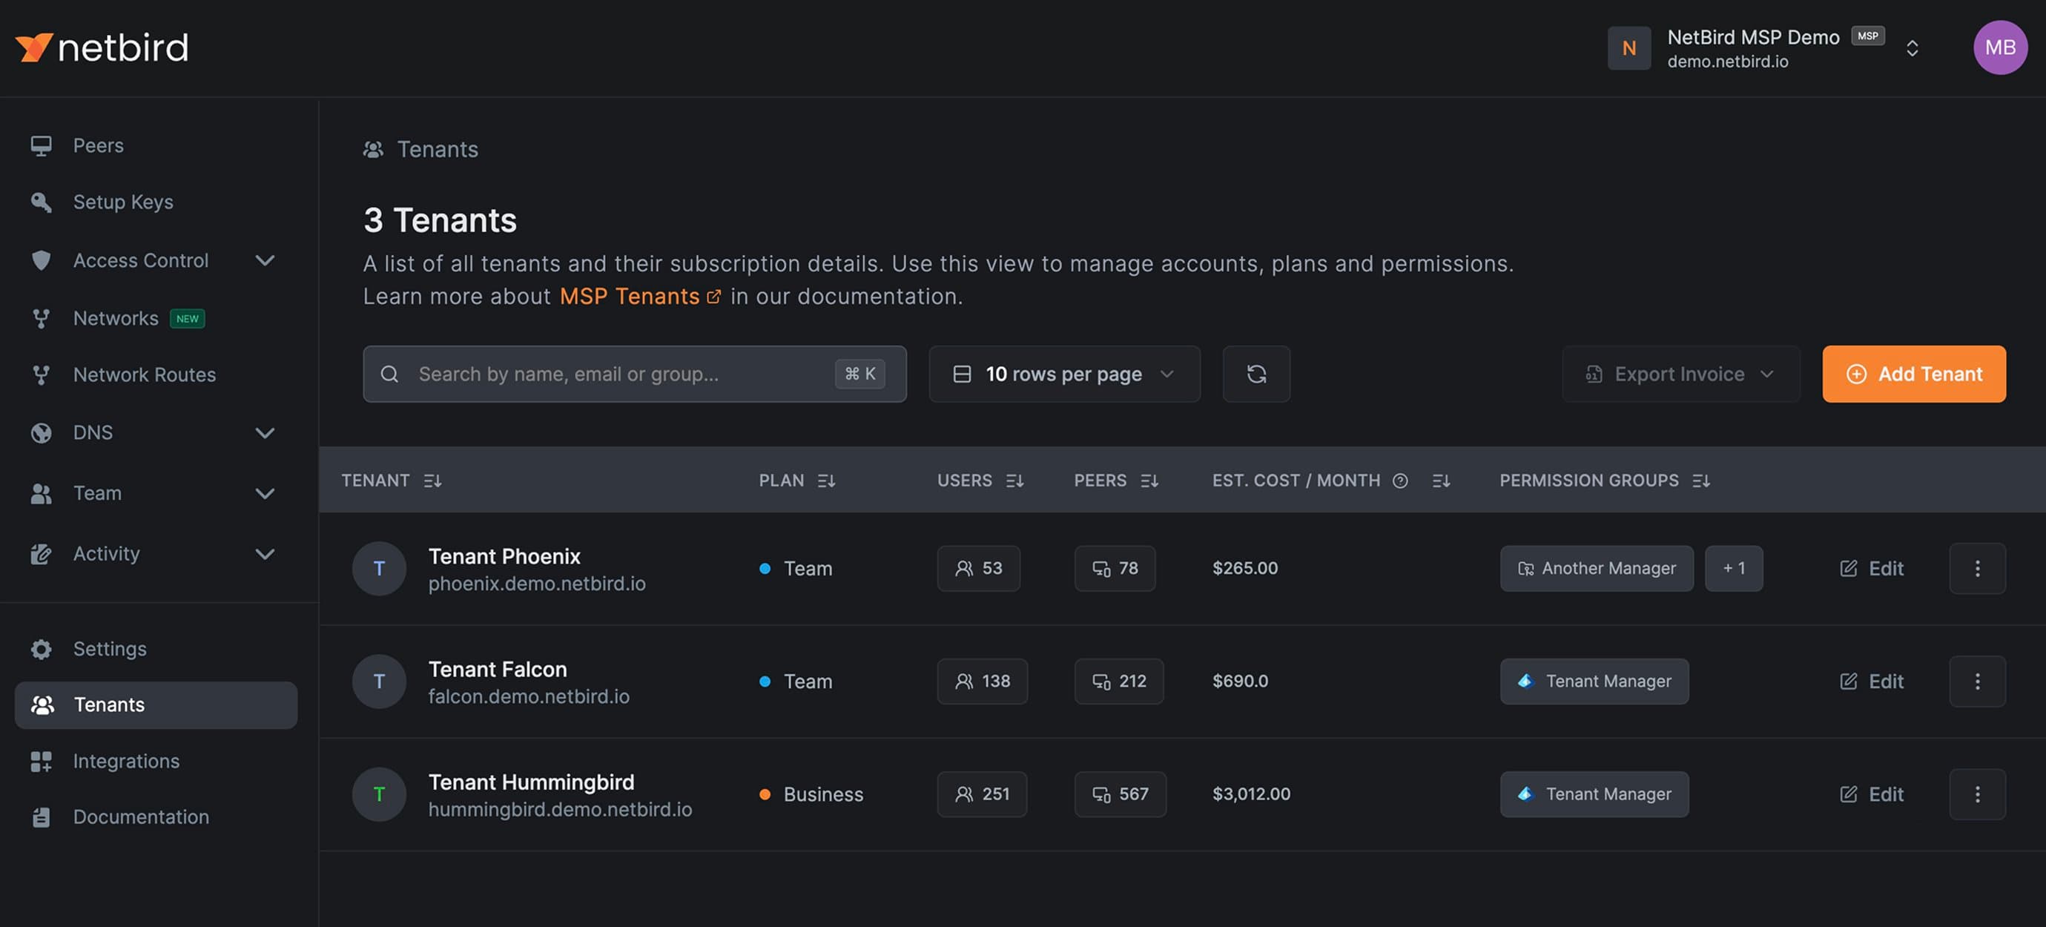The height and width of the screenshot is (927, 2046).
Task: Click the netbird logo
Action: (x=102, y=47)
